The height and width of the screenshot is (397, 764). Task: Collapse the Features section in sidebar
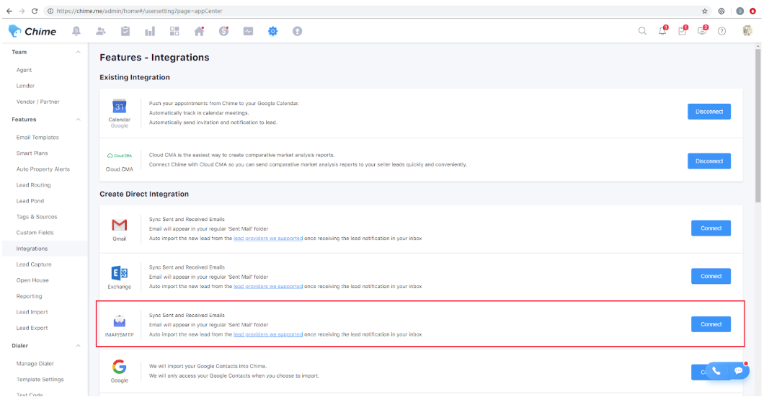pyautogui.click(x=78, y=120)
